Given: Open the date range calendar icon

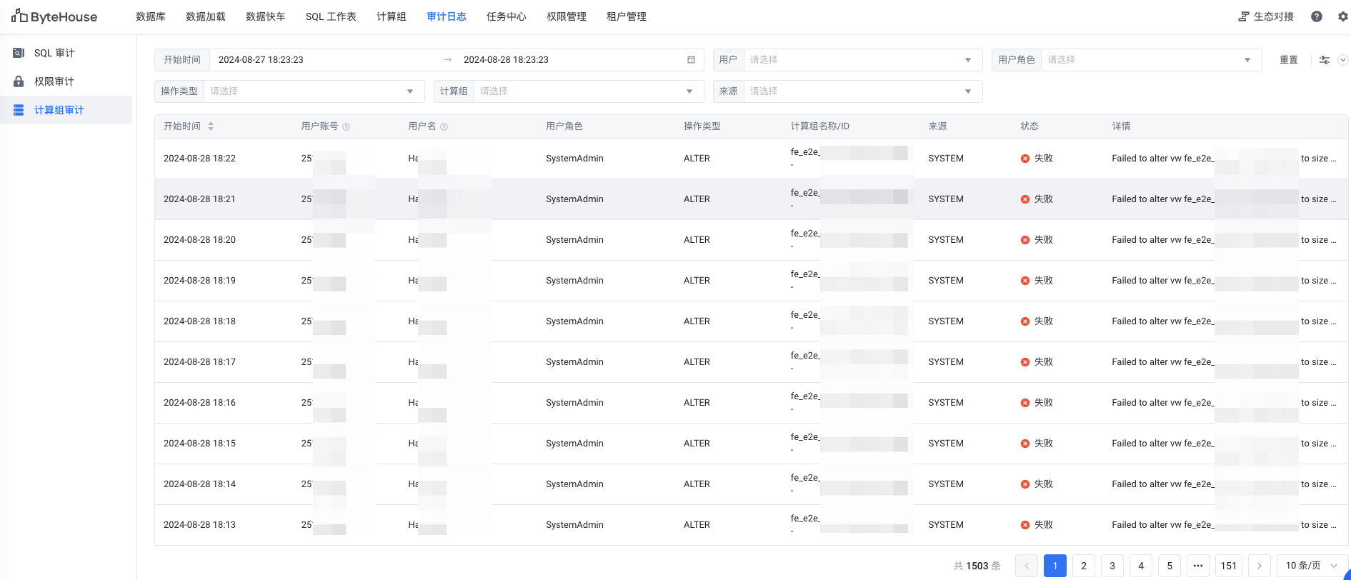Looking at the screenshot, I should point(691,60).
